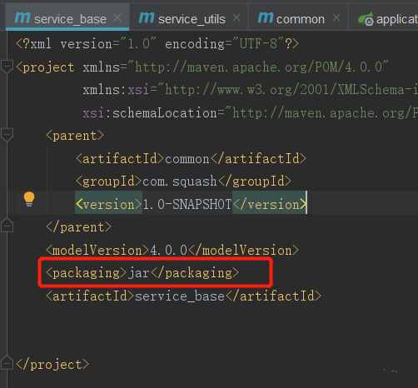Screen dimensions: 418x388
Task: Click the Maven icon on service_base tab
Action: [22, 17]
